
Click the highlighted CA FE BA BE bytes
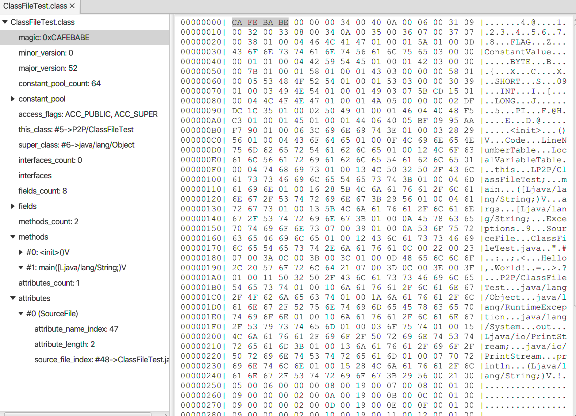tap(260, 22)
